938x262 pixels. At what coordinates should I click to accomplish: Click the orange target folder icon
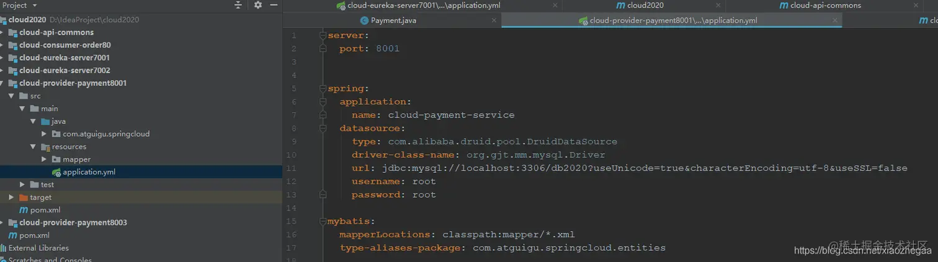click(x=24, y=197)
